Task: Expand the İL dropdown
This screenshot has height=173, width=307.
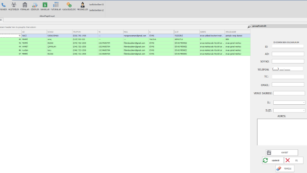Action: [304, 102]
